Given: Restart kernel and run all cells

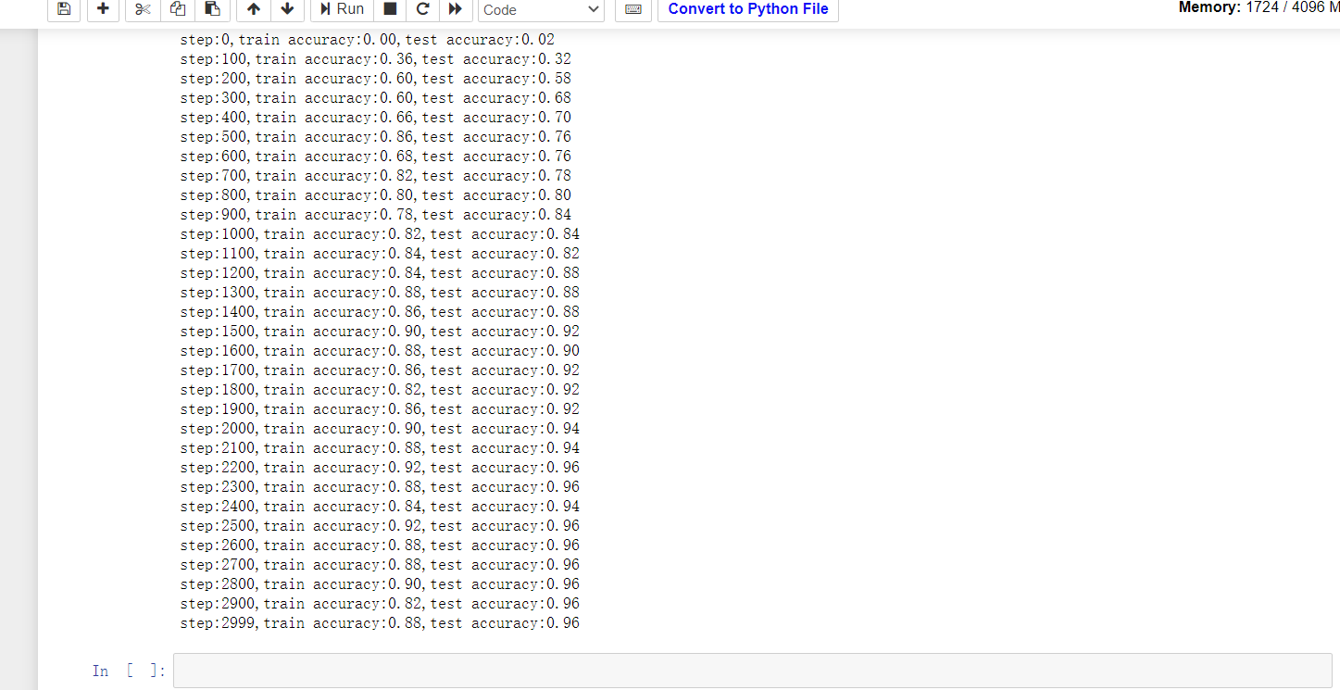Looking at the screenshot, I should coord(455,9).
